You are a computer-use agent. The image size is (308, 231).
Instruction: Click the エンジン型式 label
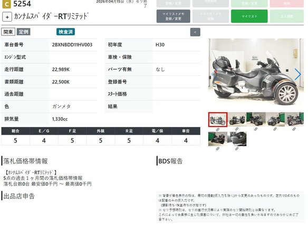(x=15, y=57)
